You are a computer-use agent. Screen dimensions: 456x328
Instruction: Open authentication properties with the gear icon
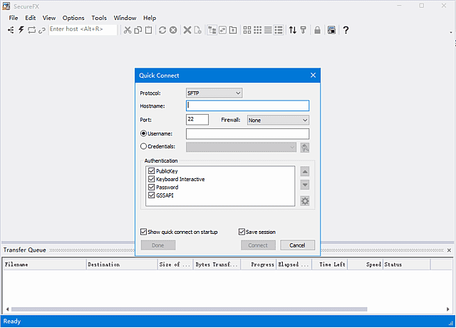(x=305, y=200)
